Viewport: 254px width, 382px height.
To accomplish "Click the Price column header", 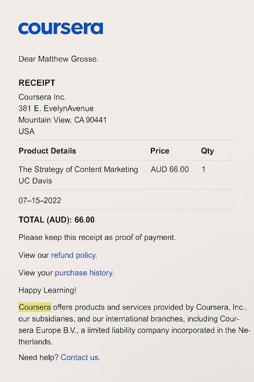I will point(160,151).
